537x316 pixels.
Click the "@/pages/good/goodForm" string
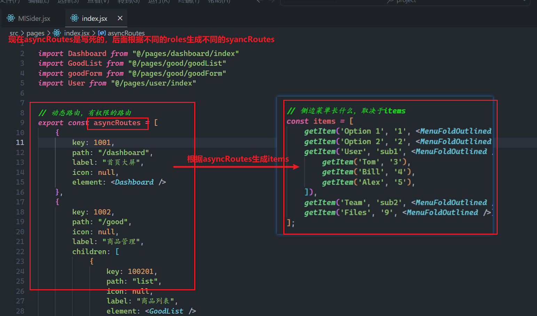pyautogui.click(x=177, y=73)
